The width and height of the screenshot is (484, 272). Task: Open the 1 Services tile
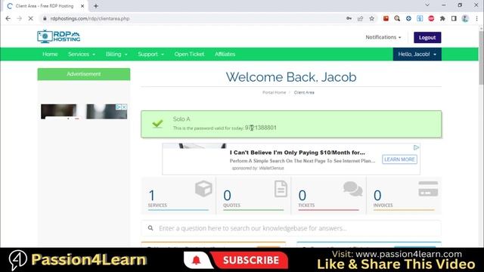(178, 195)
